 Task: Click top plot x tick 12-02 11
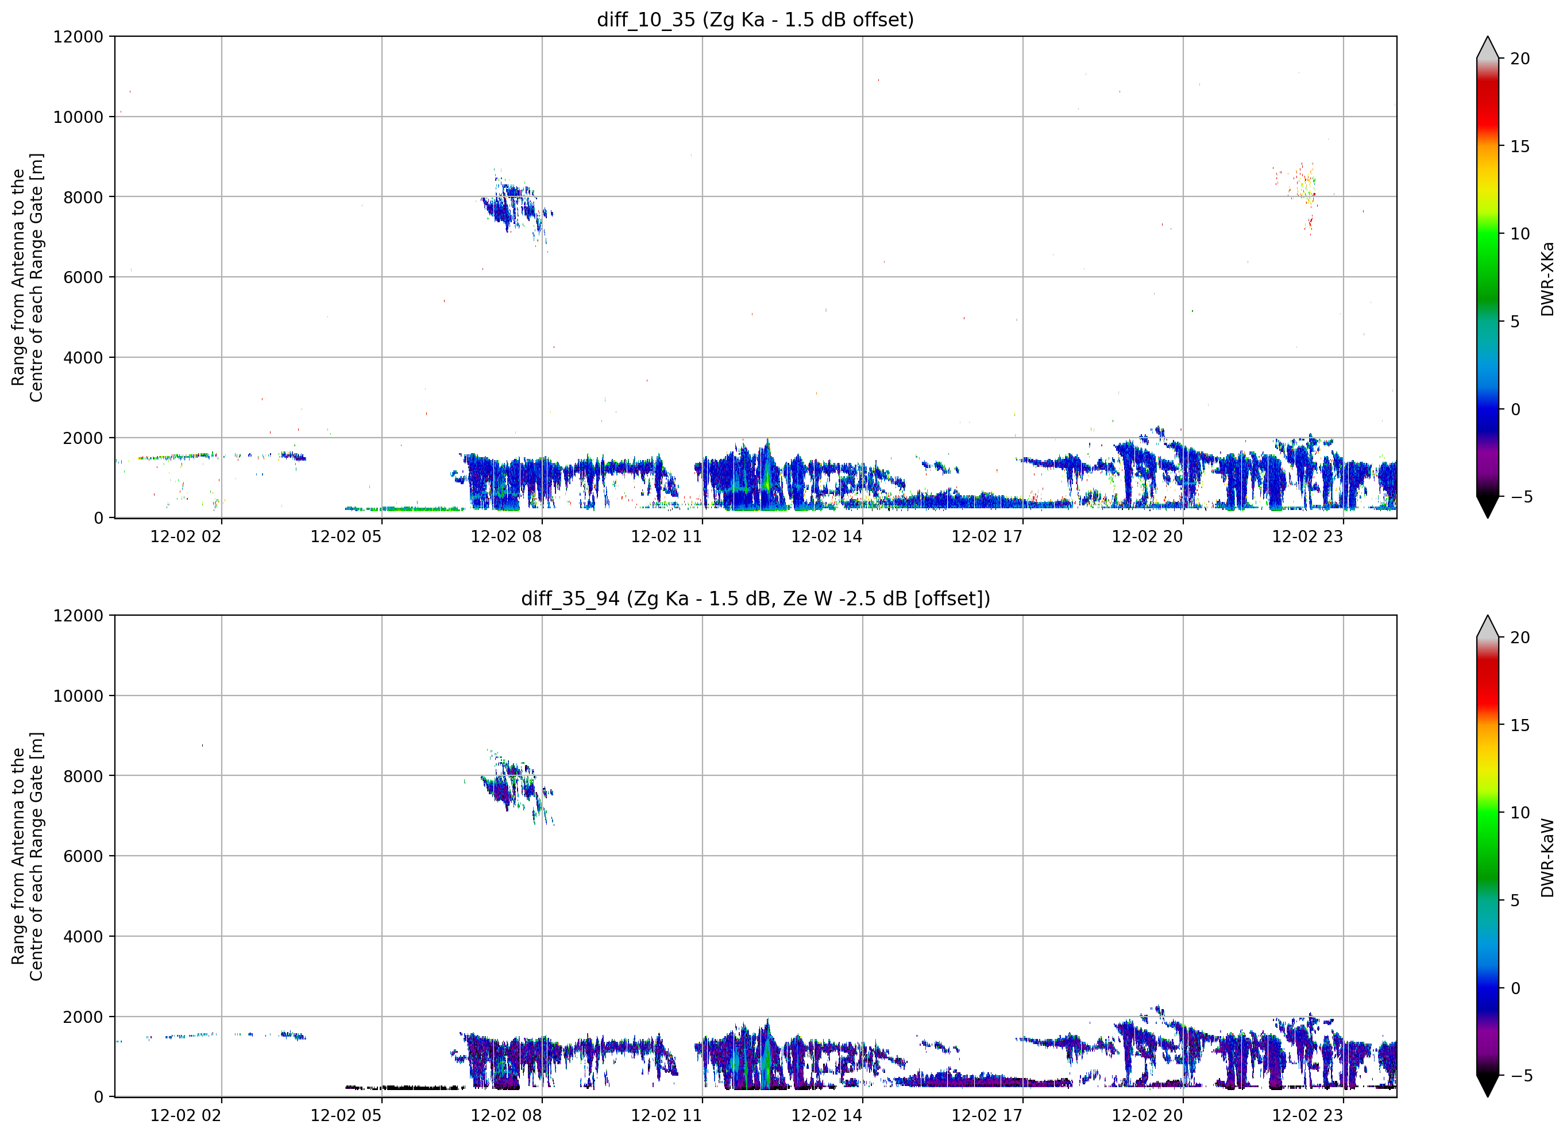point(667,537)
